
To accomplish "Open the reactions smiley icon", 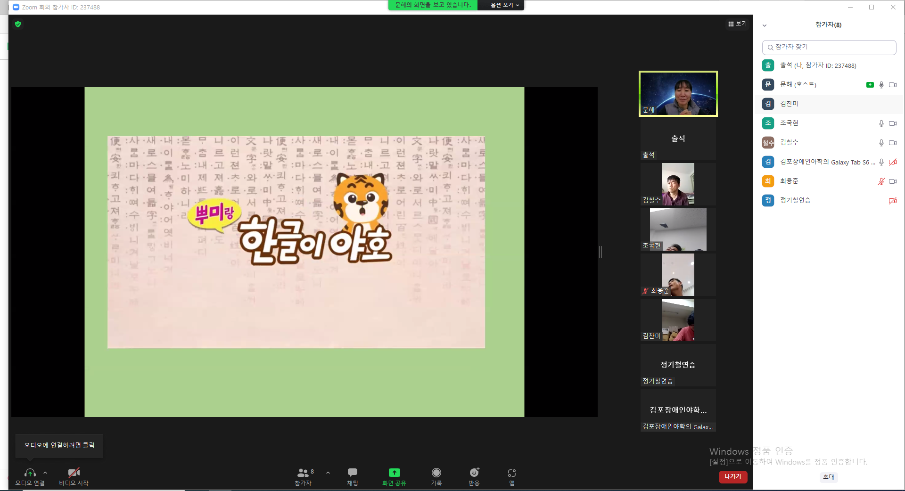I will click(474, 472).
